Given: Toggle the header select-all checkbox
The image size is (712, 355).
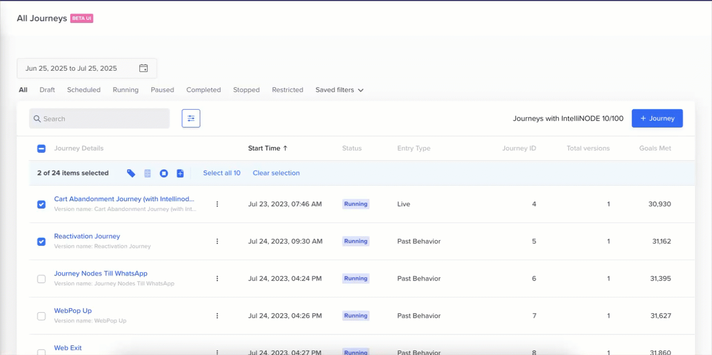Looking at the screenshot, I should tap(41, 149).
